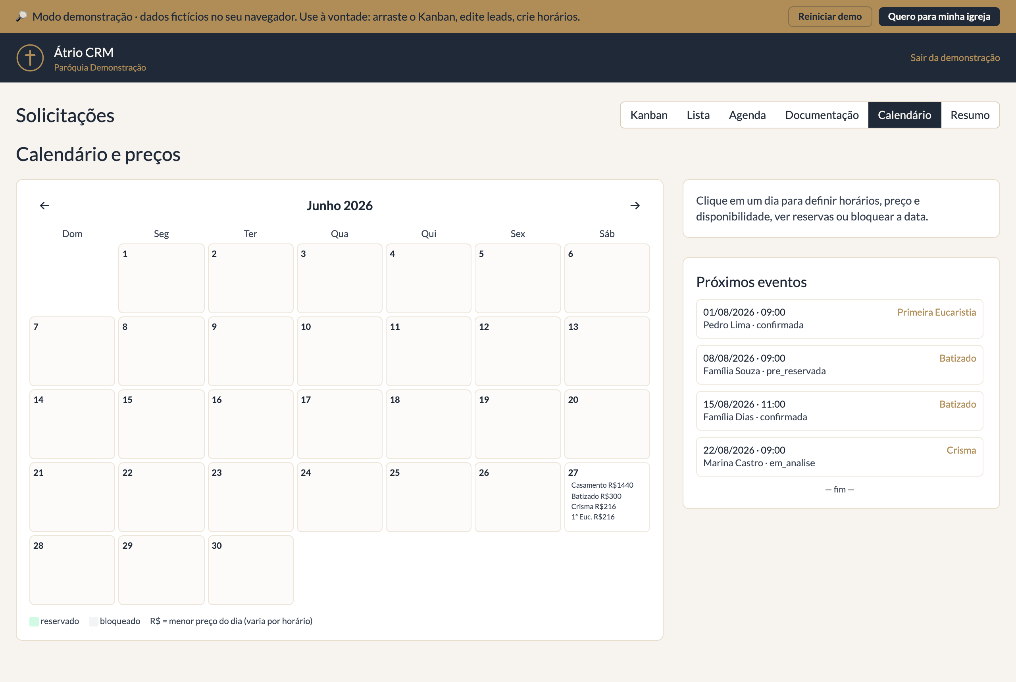Image resolution: width=1016 pixels, height=682 pixels.
Task: Select day 15 in the calendar
Action: point(161,424)
